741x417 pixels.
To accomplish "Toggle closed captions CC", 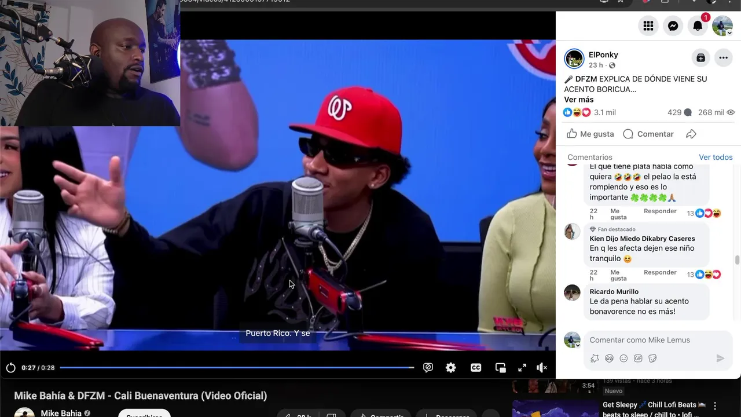I will point(476,368).
